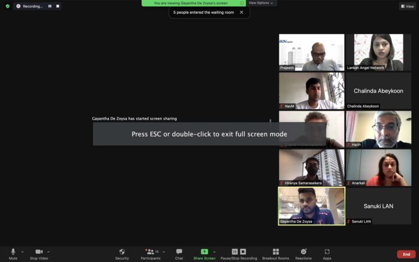Pause recording from bottom toolbar
Screen dimensions: 419x262
tap(235, 252)
